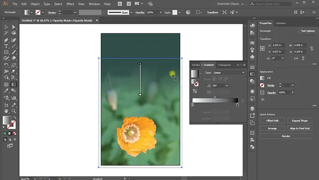Select the Rotate tool
The width and height of the screenshot is (319, 180).
click(x=6, y=65)
